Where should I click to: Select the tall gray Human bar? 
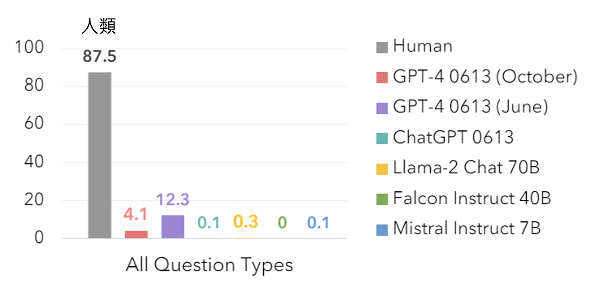point(100,155)
